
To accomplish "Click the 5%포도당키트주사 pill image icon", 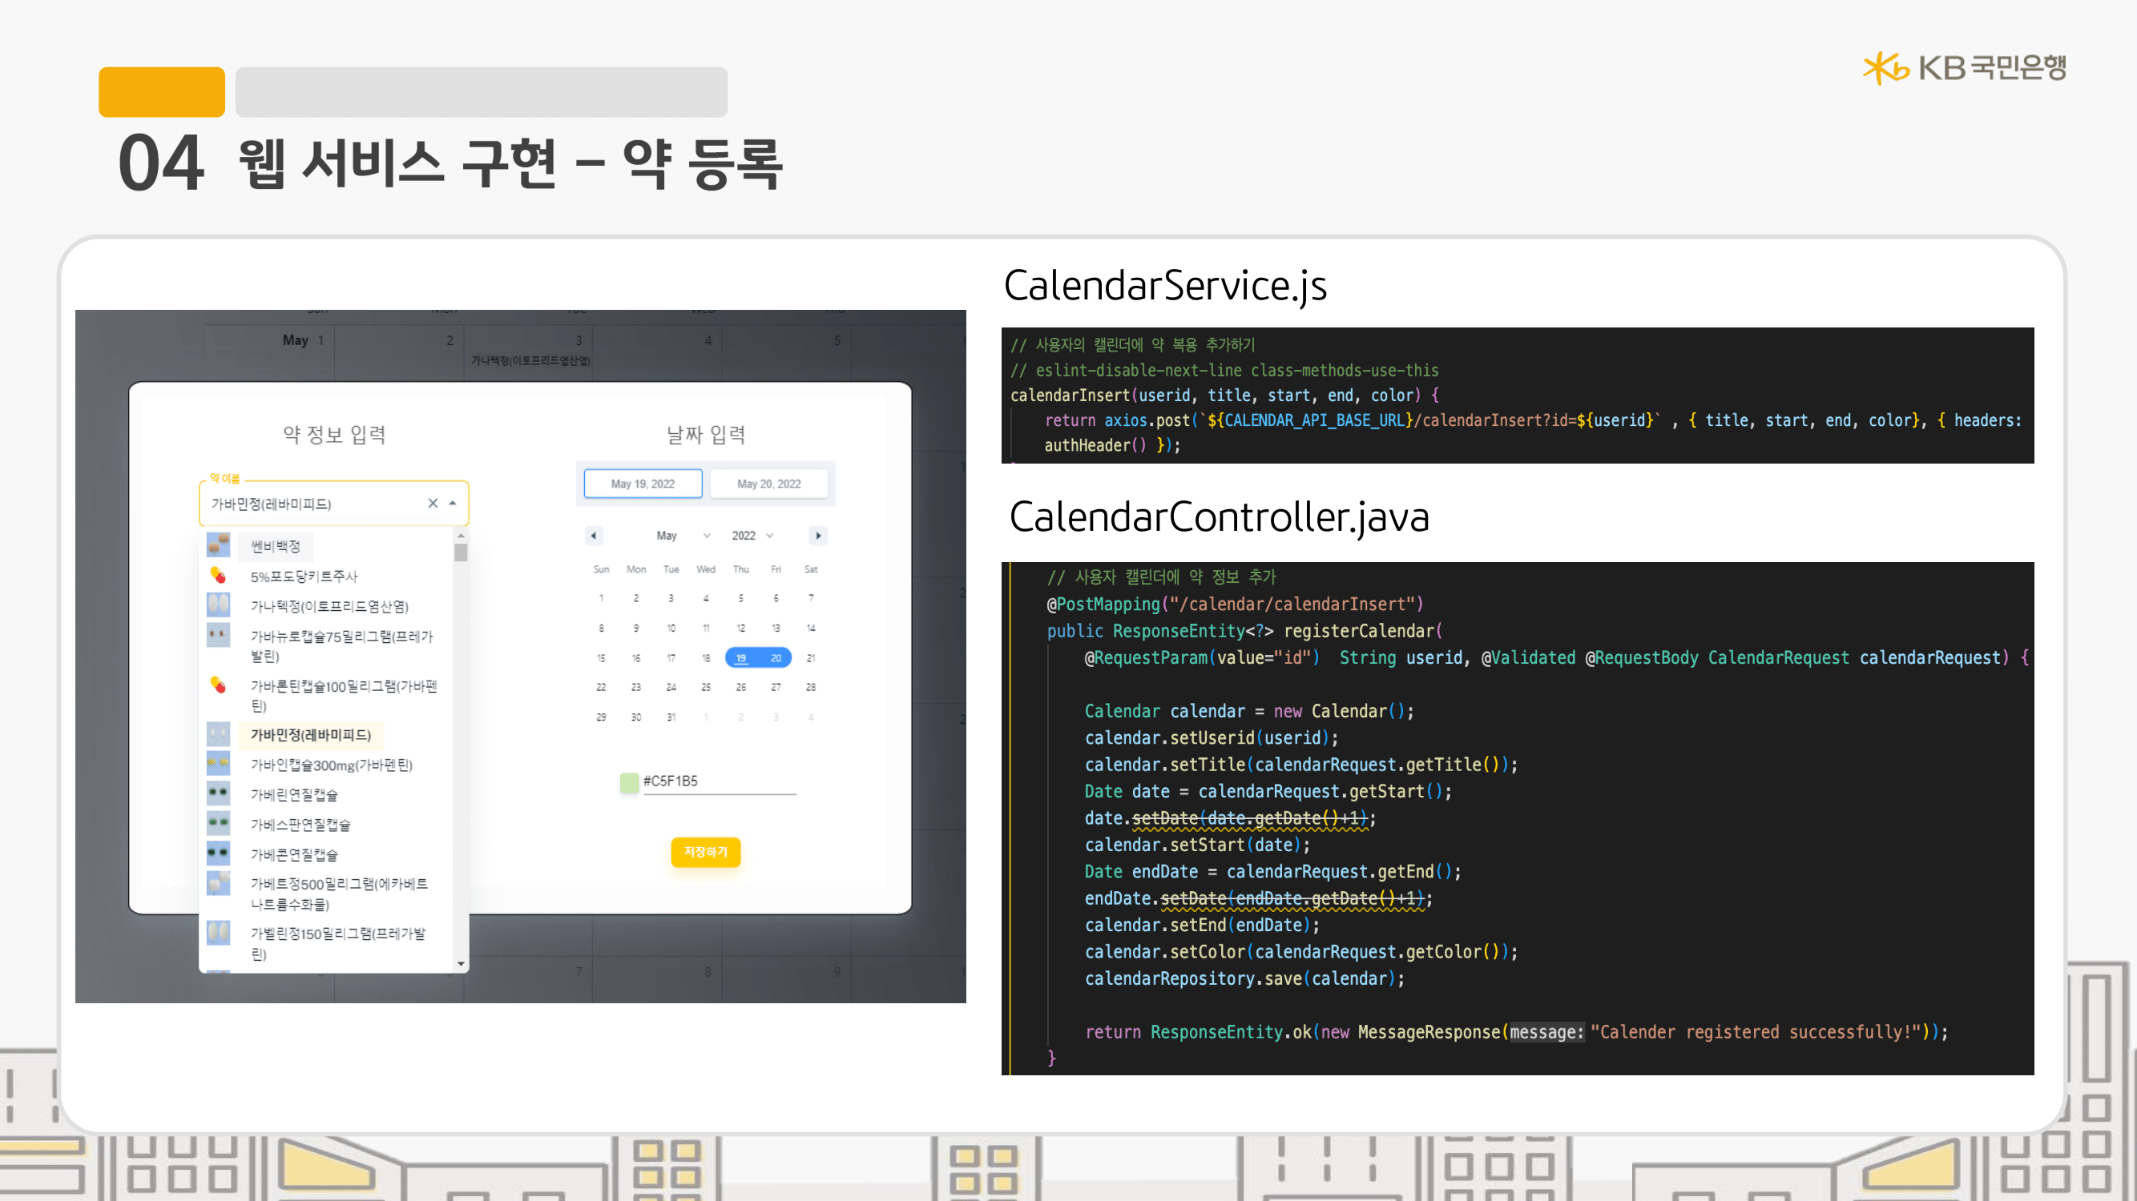I will (x=218, y=575).
